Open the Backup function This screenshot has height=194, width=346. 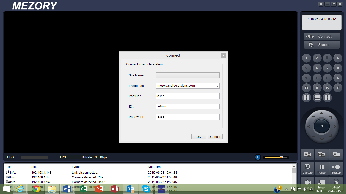pos(336,168)
